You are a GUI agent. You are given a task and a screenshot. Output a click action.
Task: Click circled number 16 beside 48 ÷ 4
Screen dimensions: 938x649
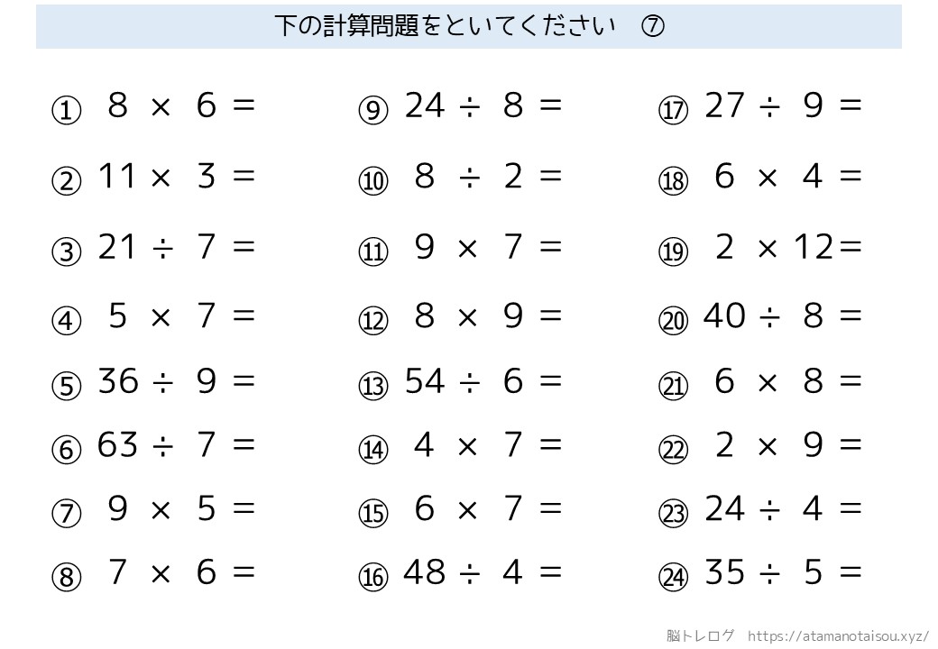tap(372, 577)
